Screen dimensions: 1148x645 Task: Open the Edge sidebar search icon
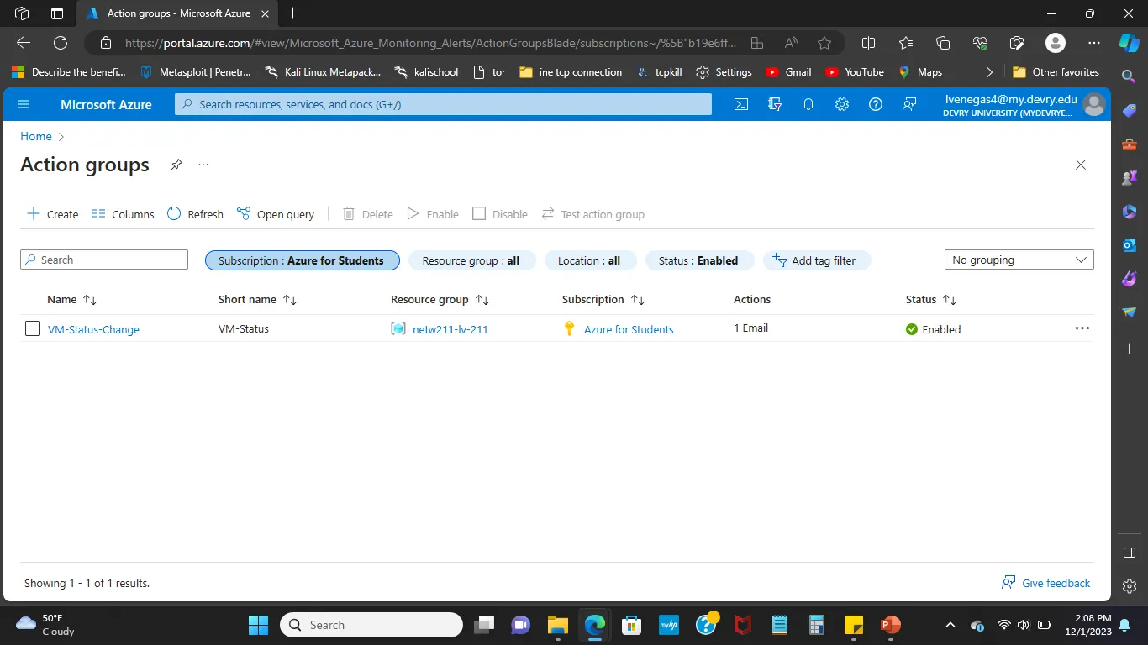click(1130, 76)
